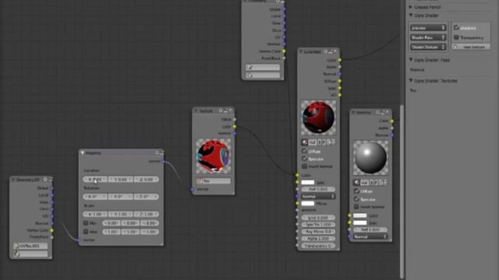Click Vector input socket of Mapping node

tap(79, 240)
